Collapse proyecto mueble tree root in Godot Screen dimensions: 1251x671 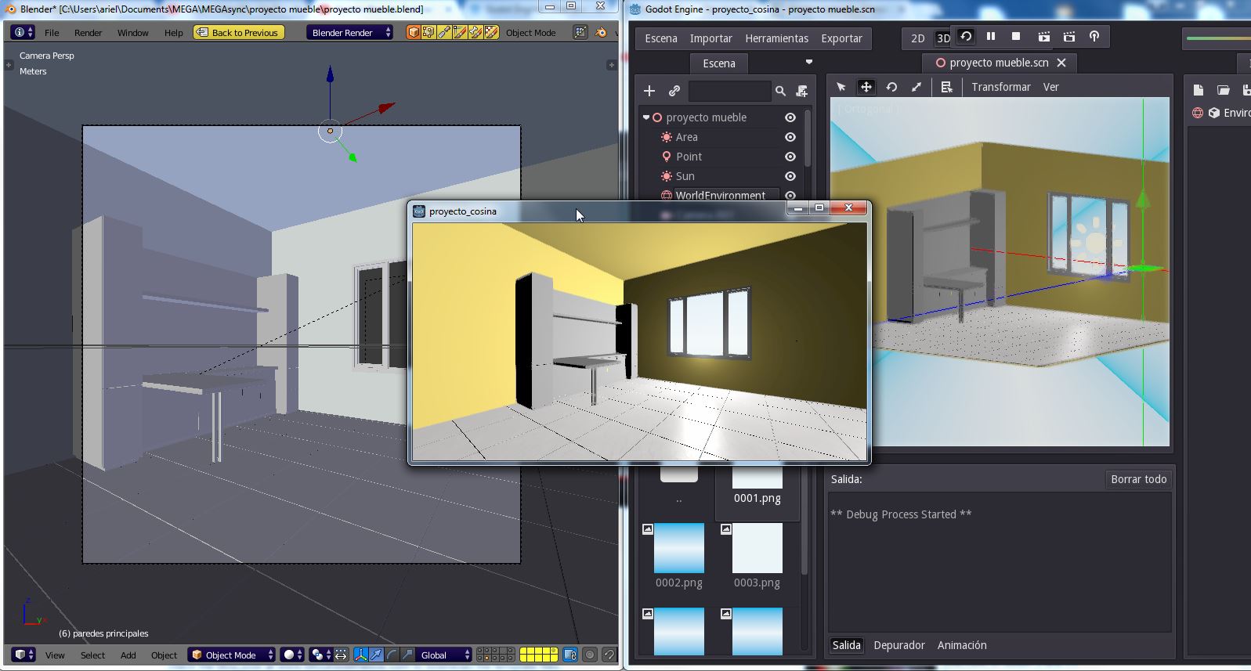pyautogui.click(x=646, y=117)
